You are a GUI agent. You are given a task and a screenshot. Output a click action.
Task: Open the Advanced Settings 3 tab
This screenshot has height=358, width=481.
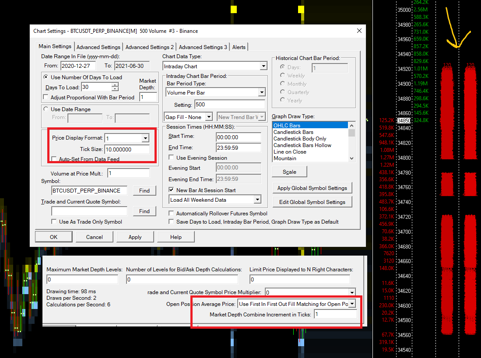203,47
